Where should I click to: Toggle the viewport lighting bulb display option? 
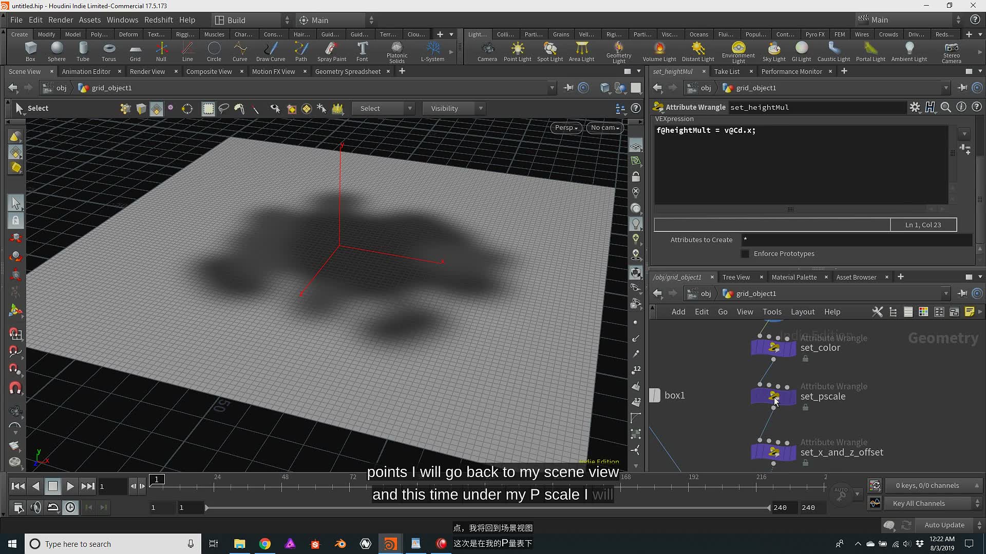tap(636, 224)
